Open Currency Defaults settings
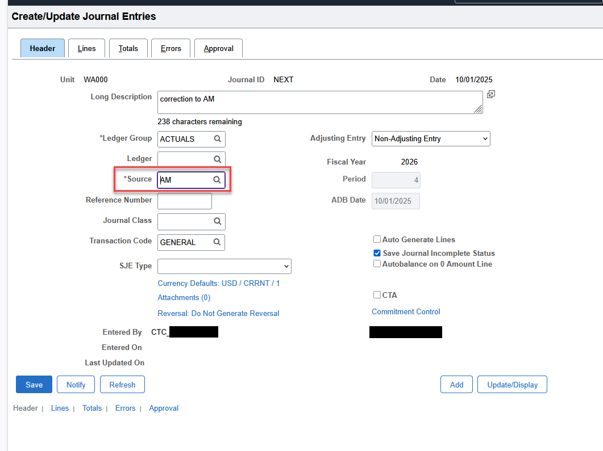This screenshot has height=451, width=603. (218, 283)
